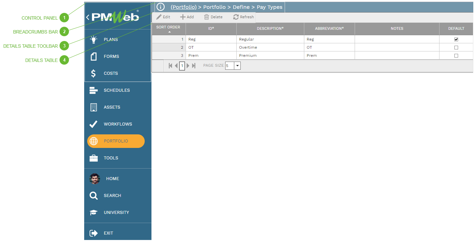Collapse the control panel using chevron
Viewport: 475px width, 241px height.
[88, 17]
